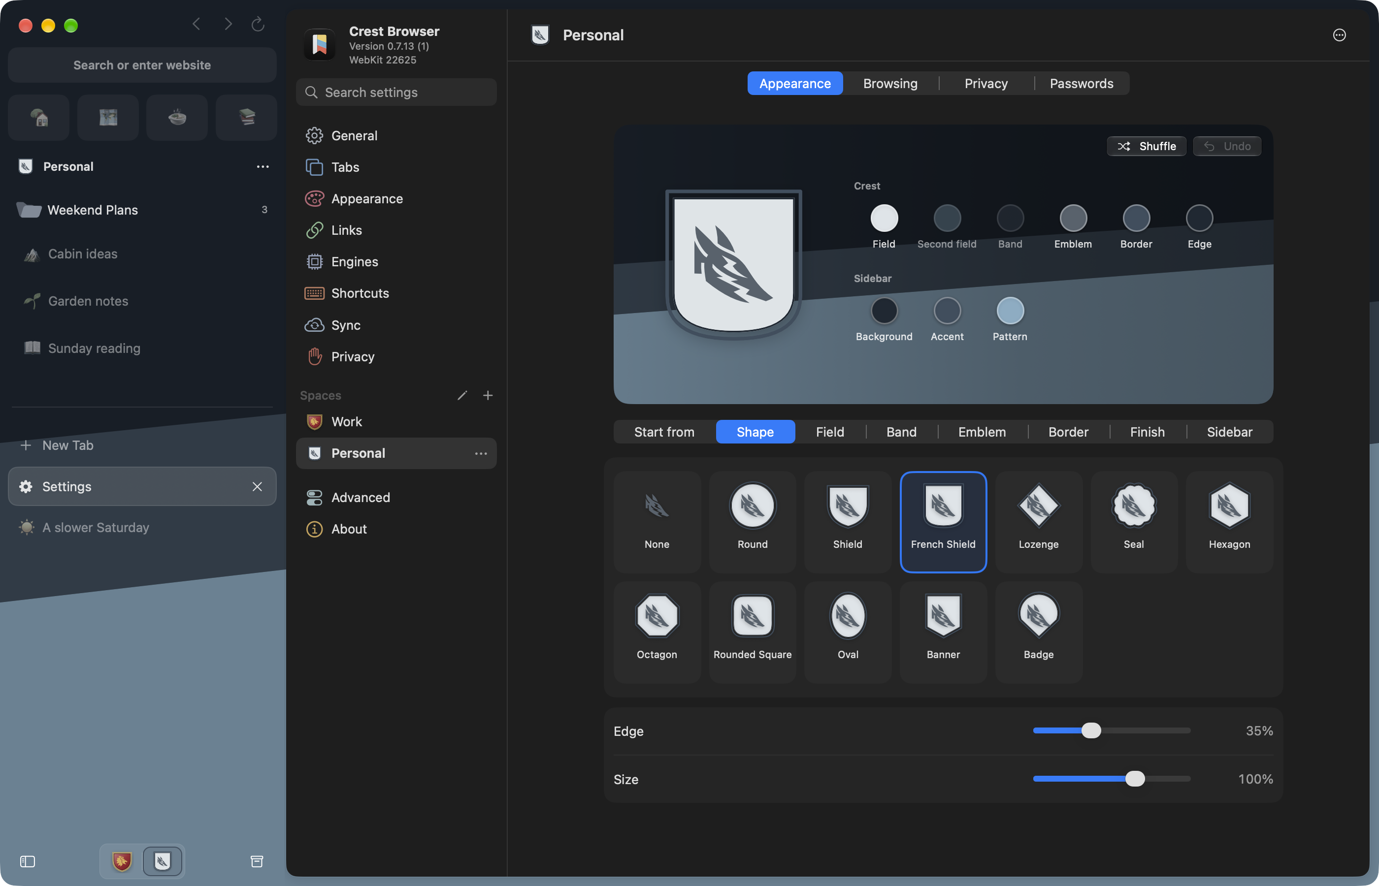Pick the Hexagon crest shape
Screen dimensions: 1379x886
(x=1229, y=521)
